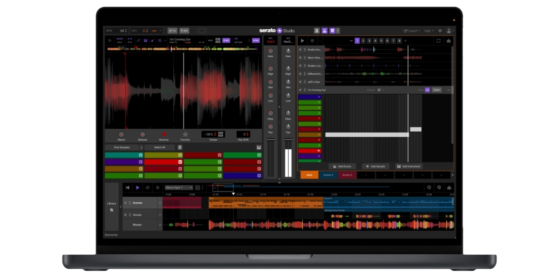Open the Mono Input 1 dropdown
This screenshot has width=559, height=279.
tap(179, 187)
